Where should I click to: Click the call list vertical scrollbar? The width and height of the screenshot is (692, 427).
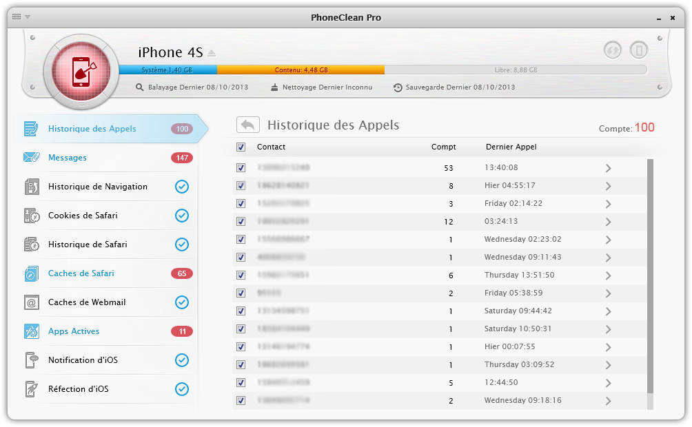pos(650,276)
